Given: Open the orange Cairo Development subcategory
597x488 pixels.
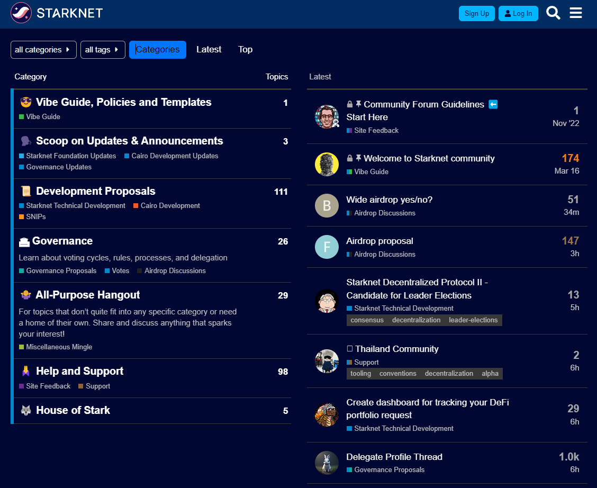Looking at the screenshot, I should pos(166,205).
